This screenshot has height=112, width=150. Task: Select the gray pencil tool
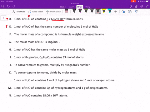[x=92, y=11]
